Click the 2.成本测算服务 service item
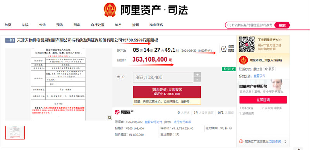This screenshot has height=150, width=310. pyautogui.click(x=272, y=108)
